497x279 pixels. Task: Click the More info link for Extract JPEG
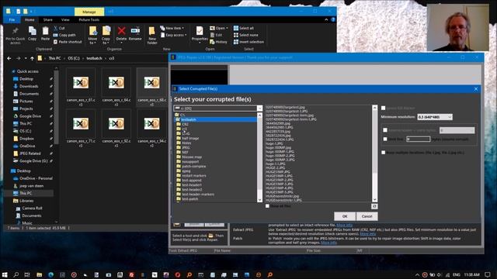(x=367, y=234)
